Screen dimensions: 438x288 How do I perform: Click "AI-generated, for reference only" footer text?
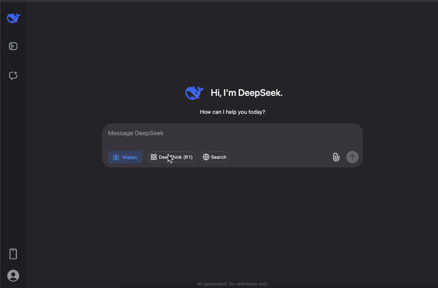click(232, 284)
